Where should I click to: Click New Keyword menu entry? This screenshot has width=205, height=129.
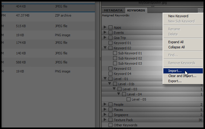178,16
